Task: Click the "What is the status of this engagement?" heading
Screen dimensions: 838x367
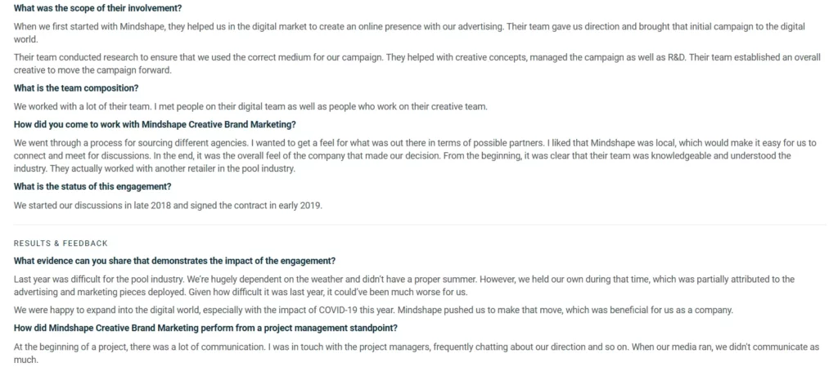Action: pos(92,186)
